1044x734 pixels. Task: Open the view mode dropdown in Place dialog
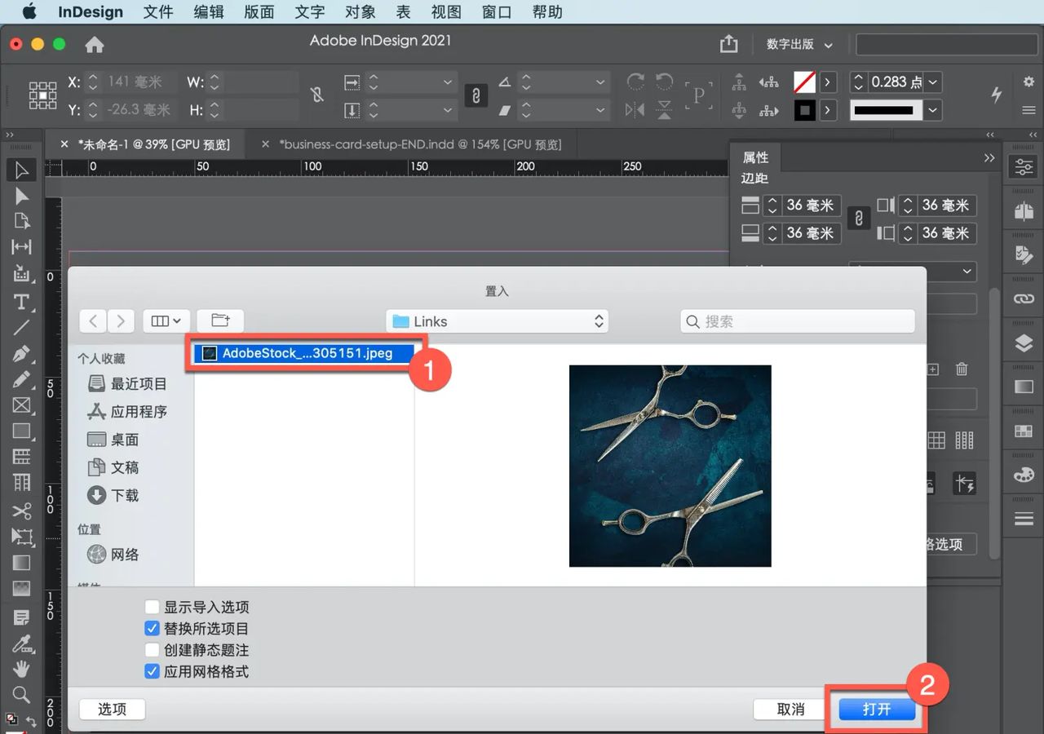tap(166, 321)
